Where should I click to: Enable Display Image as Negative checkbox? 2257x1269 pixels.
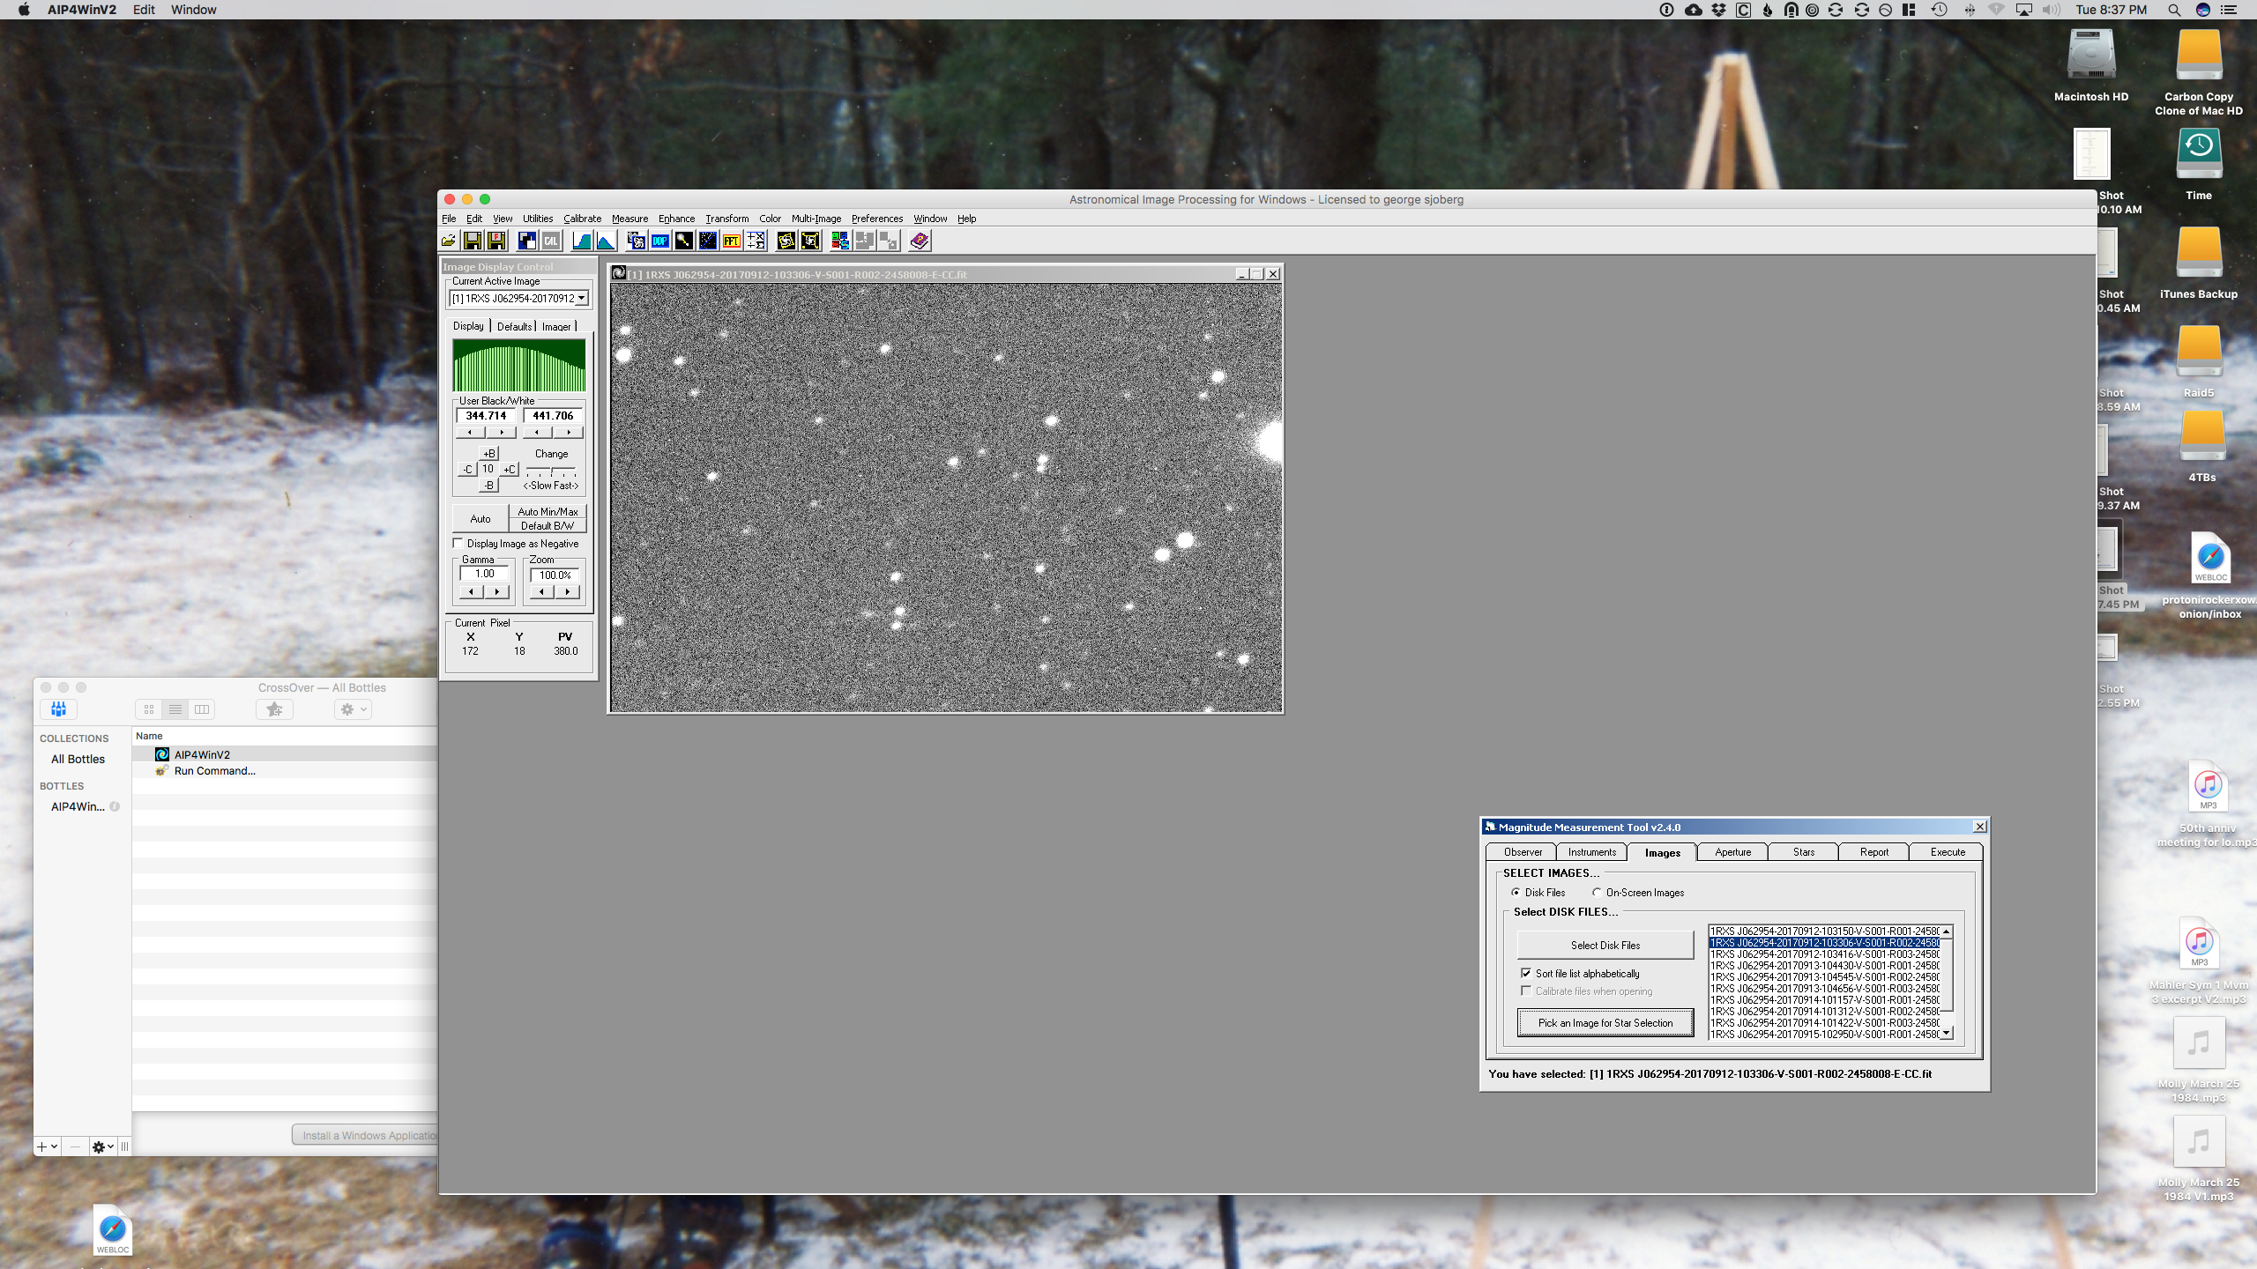458,544
